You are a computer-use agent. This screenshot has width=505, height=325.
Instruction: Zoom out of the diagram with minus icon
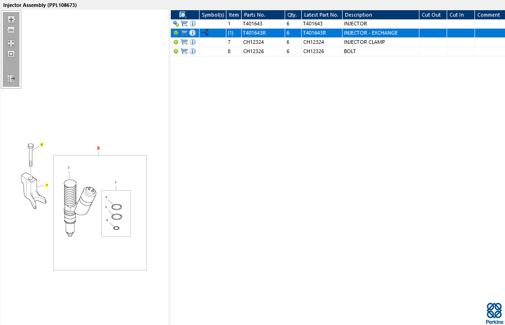(x=11, y=30)
